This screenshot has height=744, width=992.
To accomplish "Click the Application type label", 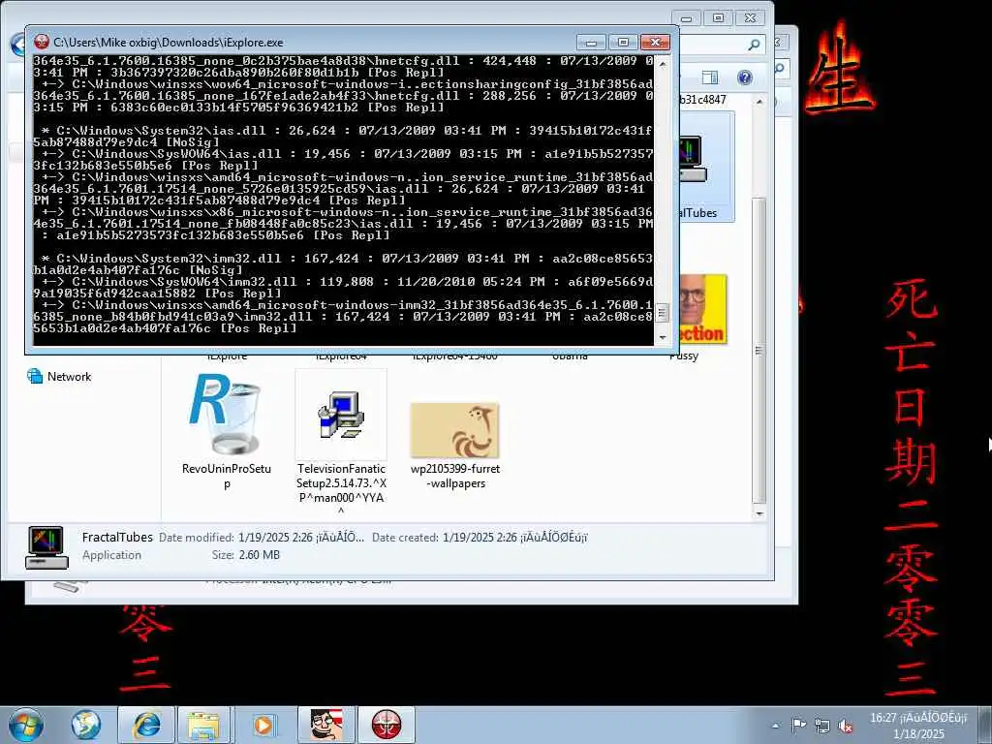I will [112, 555].
